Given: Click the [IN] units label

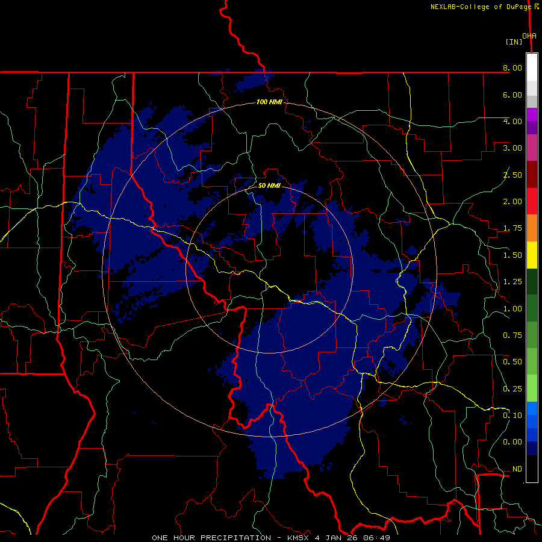Looking at the screenshot, I should coord(514,42).
